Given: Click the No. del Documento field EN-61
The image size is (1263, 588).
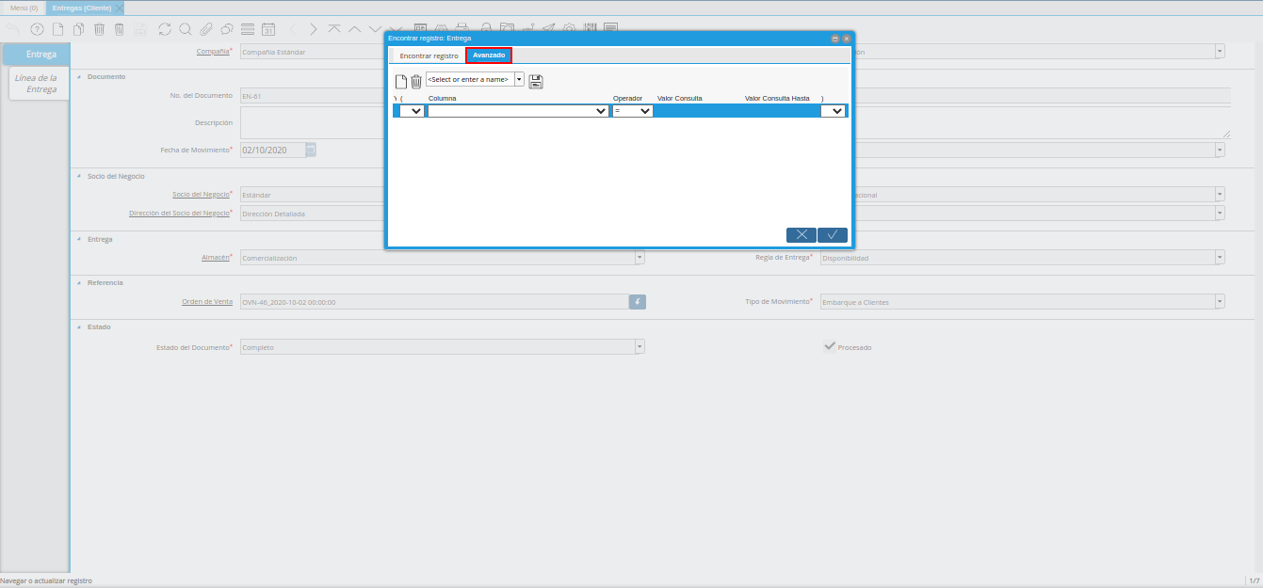Looking at the screenshot, I should tap(312, 96).
